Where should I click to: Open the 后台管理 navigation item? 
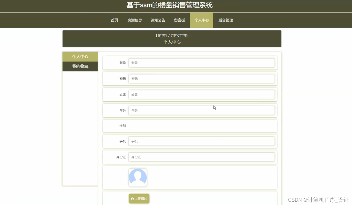(225, 20)
